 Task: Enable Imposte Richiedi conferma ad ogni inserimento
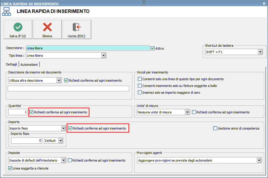point(70,160)
